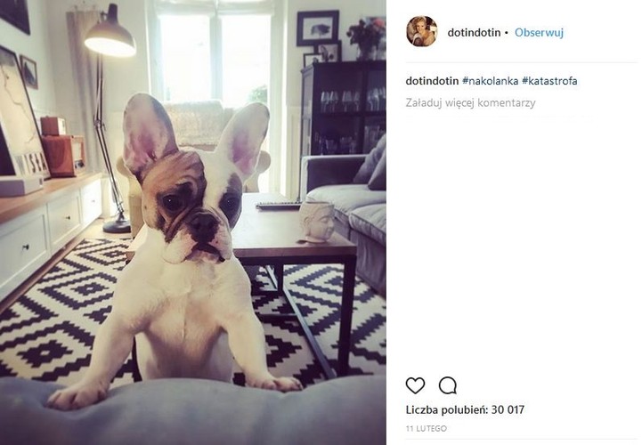Viewport: 642px width, 445px height.
Task: Follow the account with the Obserwuj link
Action: (539, 32)
